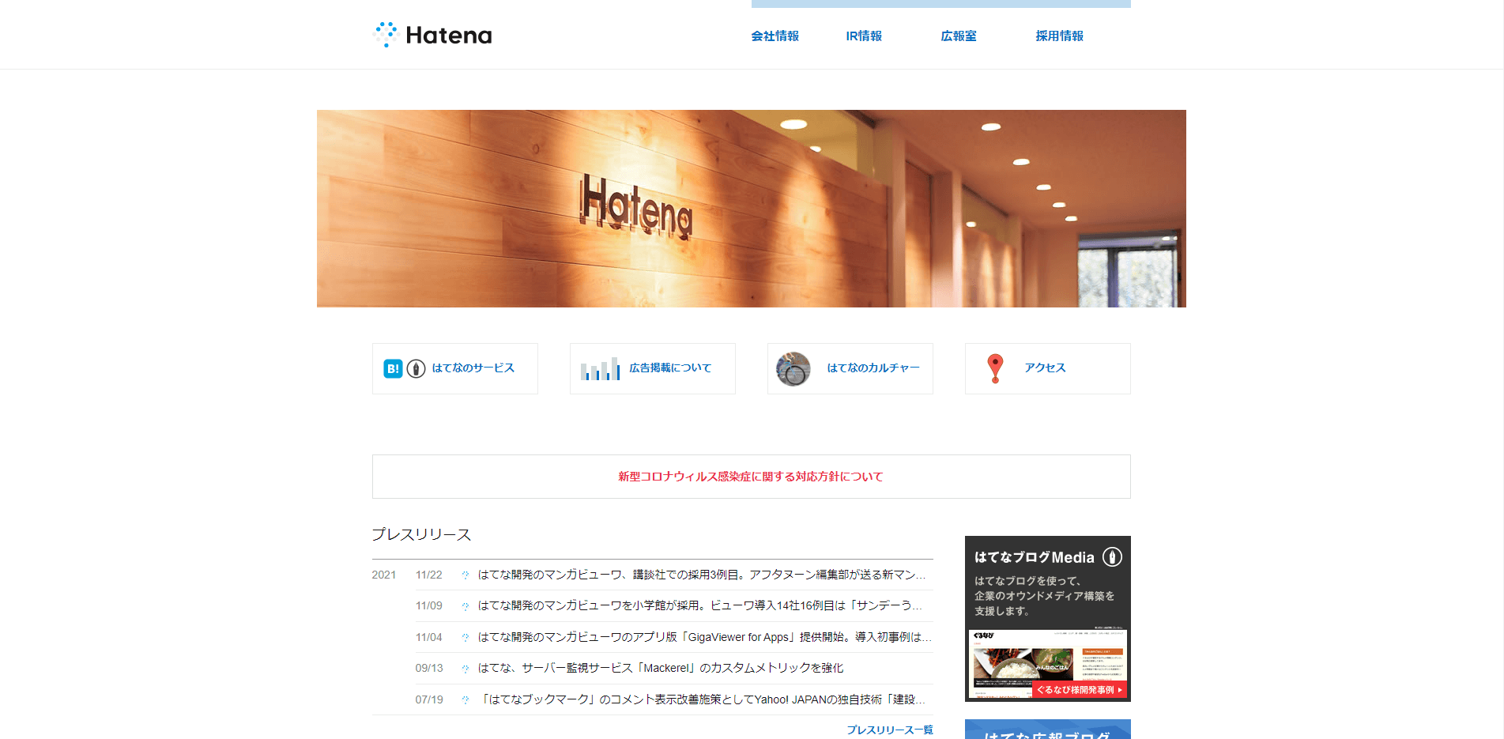Click bullet icon beside the 11/04 release
The image size is (1504, 739).
pos(466,638)
